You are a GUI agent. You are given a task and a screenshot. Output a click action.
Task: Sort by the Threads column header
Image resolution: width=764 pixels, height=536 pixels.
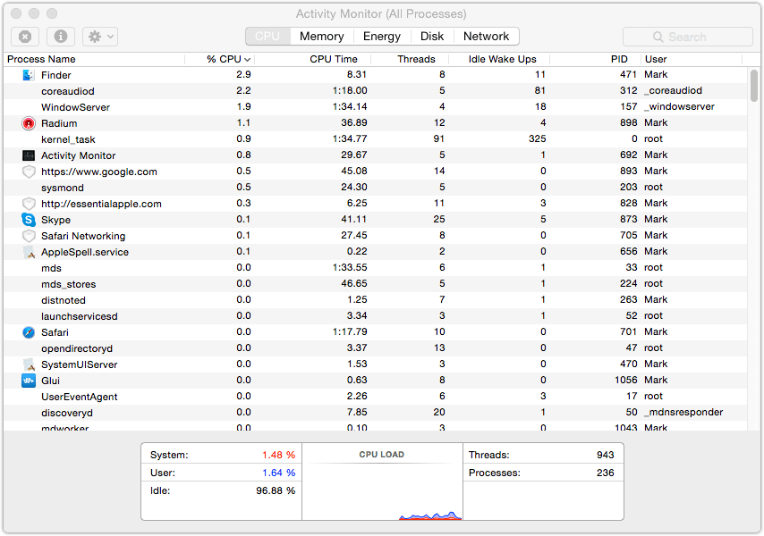click(410, 59)
